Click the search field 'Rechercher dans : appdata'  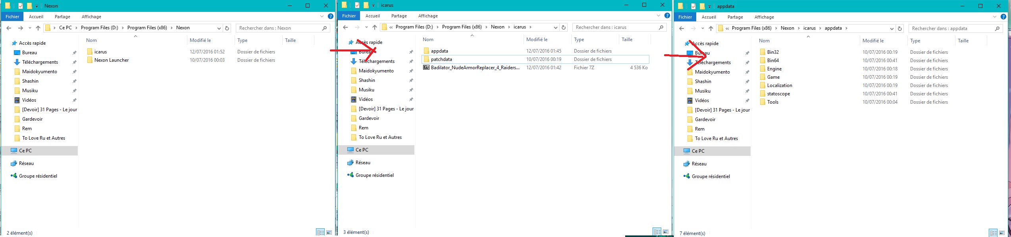tap(951, 28)
